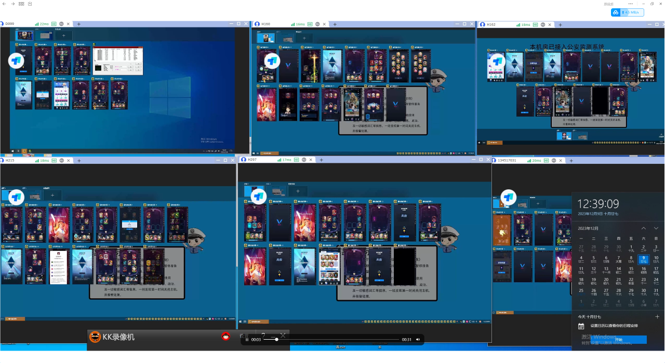
Task: Click the HD quality badge on H297 tab
Action: point(297,160)
